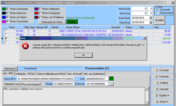Click magenta swatch for Notas Canceladas

point(4,21)
